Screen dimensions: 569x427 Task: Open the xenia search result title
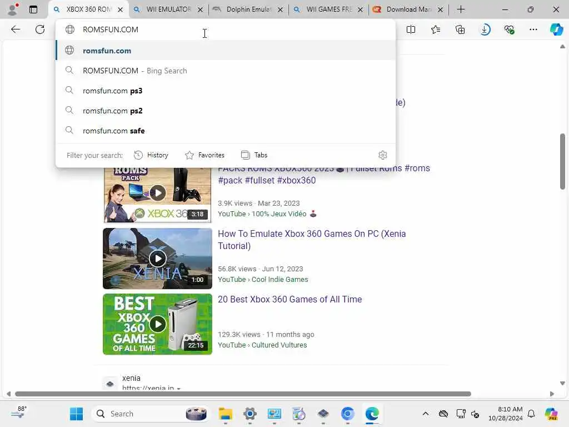[x=131, y=378]
